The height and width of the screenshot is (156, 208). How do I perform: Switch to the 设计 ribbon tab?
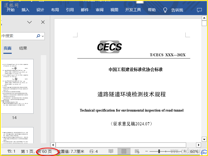(x=40, y=10)
